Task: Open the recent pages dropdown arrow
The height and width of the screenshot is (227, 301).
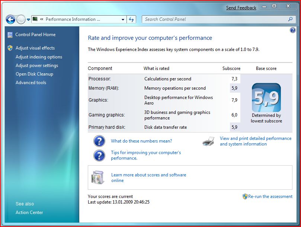Action: pyautogui.click(x=28, y=20)
